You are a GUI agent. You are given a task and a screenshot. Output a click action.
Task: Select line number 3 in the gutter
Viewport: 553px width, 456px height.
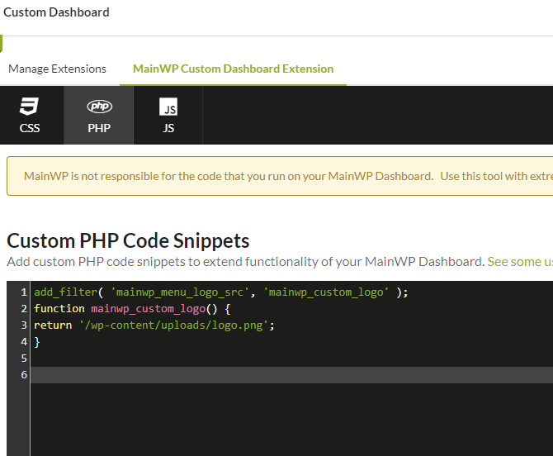(24, 325)
